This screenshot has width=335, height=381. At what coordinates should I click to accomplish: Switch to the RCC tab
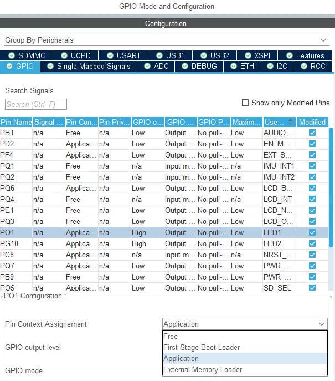tap(313, 67)
